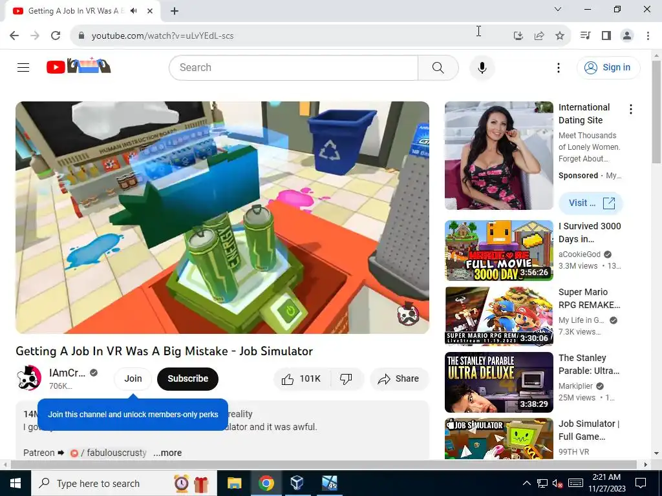Image resolution: width=662 pixels, height=496 pixels.
Task: Open notification center icon
Action: click(641, 483)
